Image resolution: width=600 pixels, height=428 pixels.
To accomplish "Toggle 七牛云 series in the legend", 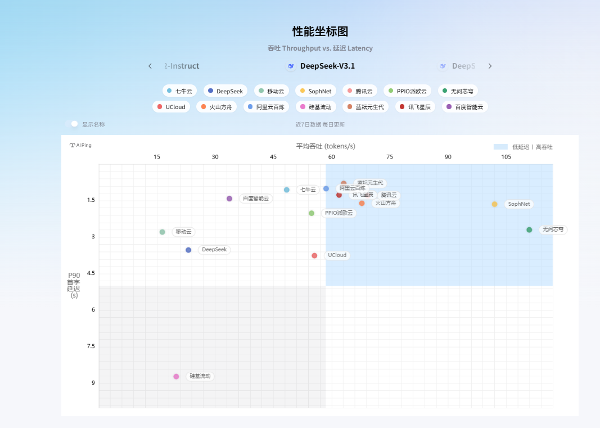I will pos(179,91).
